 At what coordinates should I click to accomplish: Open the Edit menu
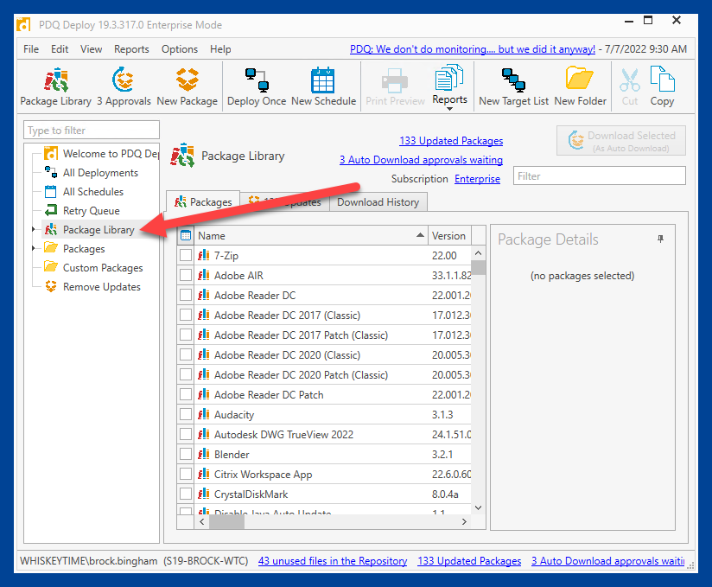pos(60,49)
